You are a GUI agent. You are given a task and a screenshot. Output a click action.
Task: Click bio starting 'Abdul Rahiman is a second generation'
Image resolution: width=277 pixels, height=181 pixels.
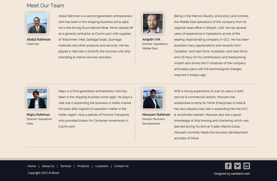(x=96, y=37)
